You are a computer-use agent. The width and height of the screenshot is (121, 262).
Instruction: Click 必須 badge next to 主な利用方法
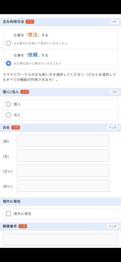(x=30, y=22)
